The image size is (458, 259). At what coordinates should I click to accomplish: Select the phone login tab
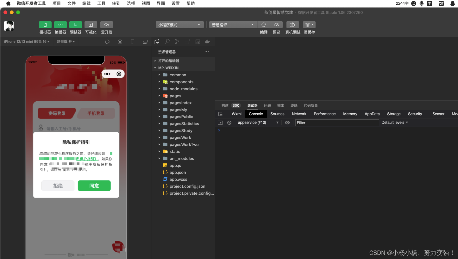coord(96,113)
